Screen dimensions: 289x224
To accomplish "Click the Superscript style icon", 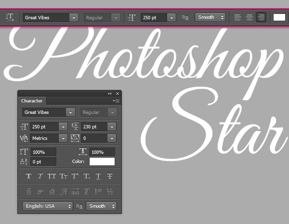I will pyautogui.click(x=75, y=176).
